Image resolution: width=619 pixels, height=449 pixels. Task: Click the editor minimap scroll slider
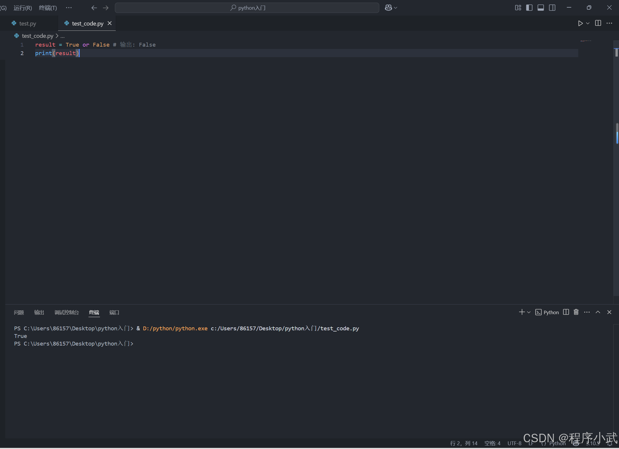pyautogui.click(x=617, y=52)
